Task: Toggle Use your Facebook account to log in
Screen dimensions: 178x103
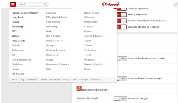Action: 122,58
